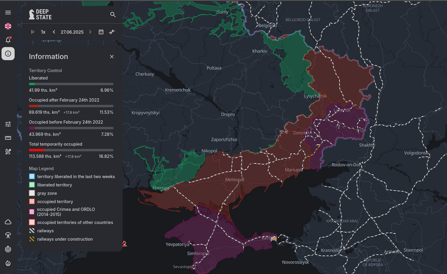This screenshot has height=274, width=447.
Task: Click the red ship marker on sea
Action: click(x=125, y=244)
